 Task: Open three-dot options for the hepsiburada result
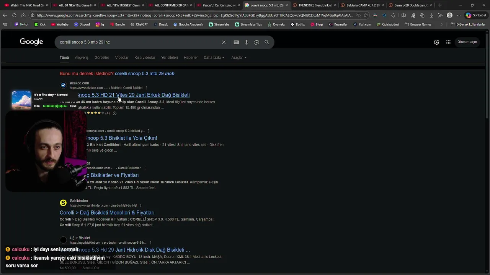145,168
